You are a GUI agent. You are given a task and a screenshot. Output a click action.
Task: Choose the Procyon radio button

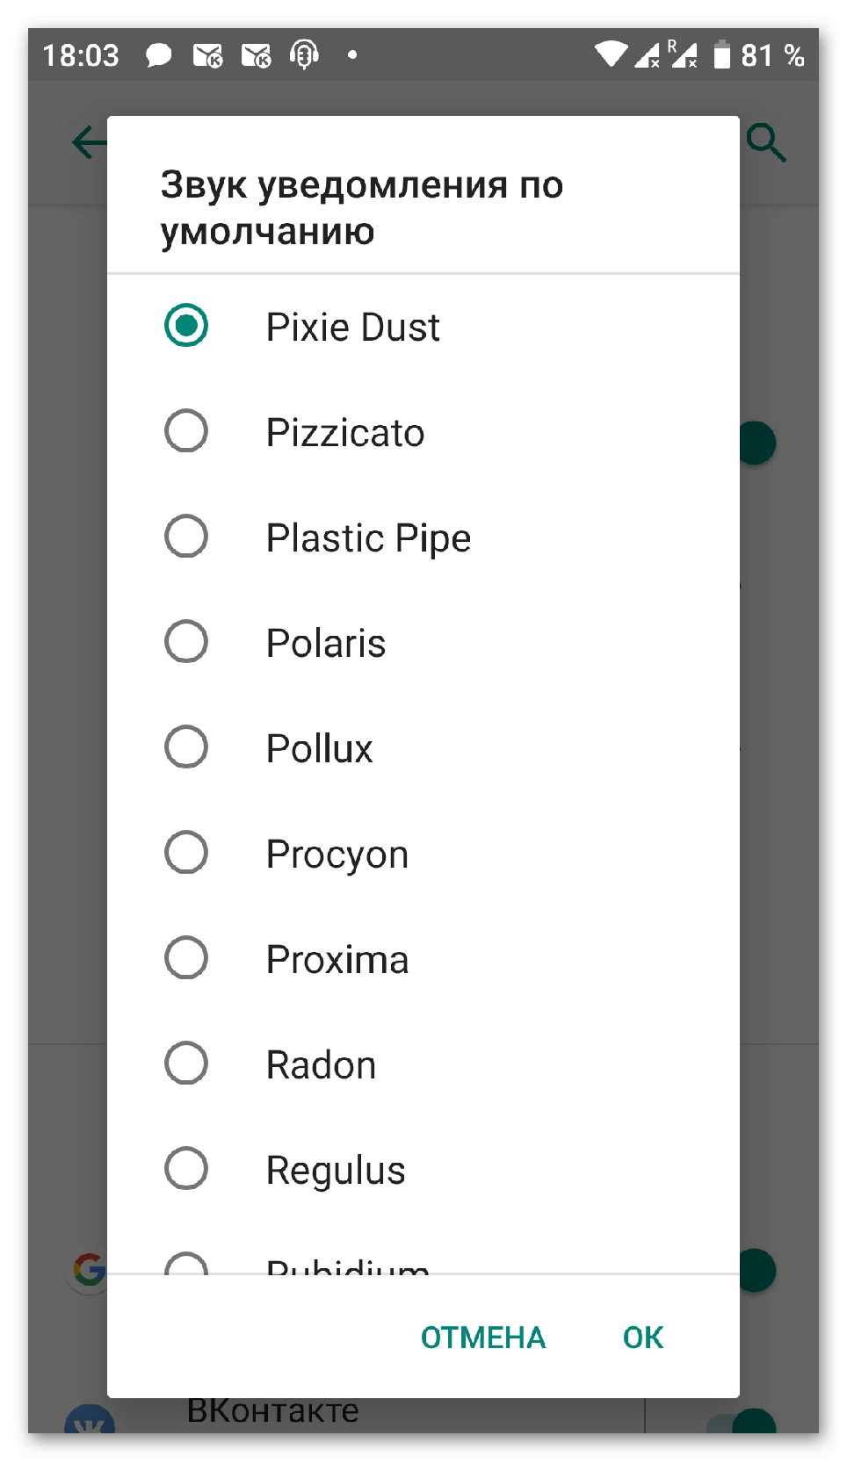click(186, 853)
